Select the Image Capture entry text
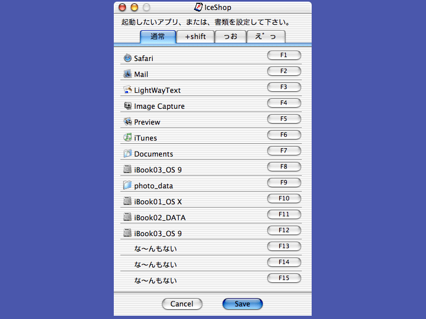426x319 pixels. (x=159, y=106)
